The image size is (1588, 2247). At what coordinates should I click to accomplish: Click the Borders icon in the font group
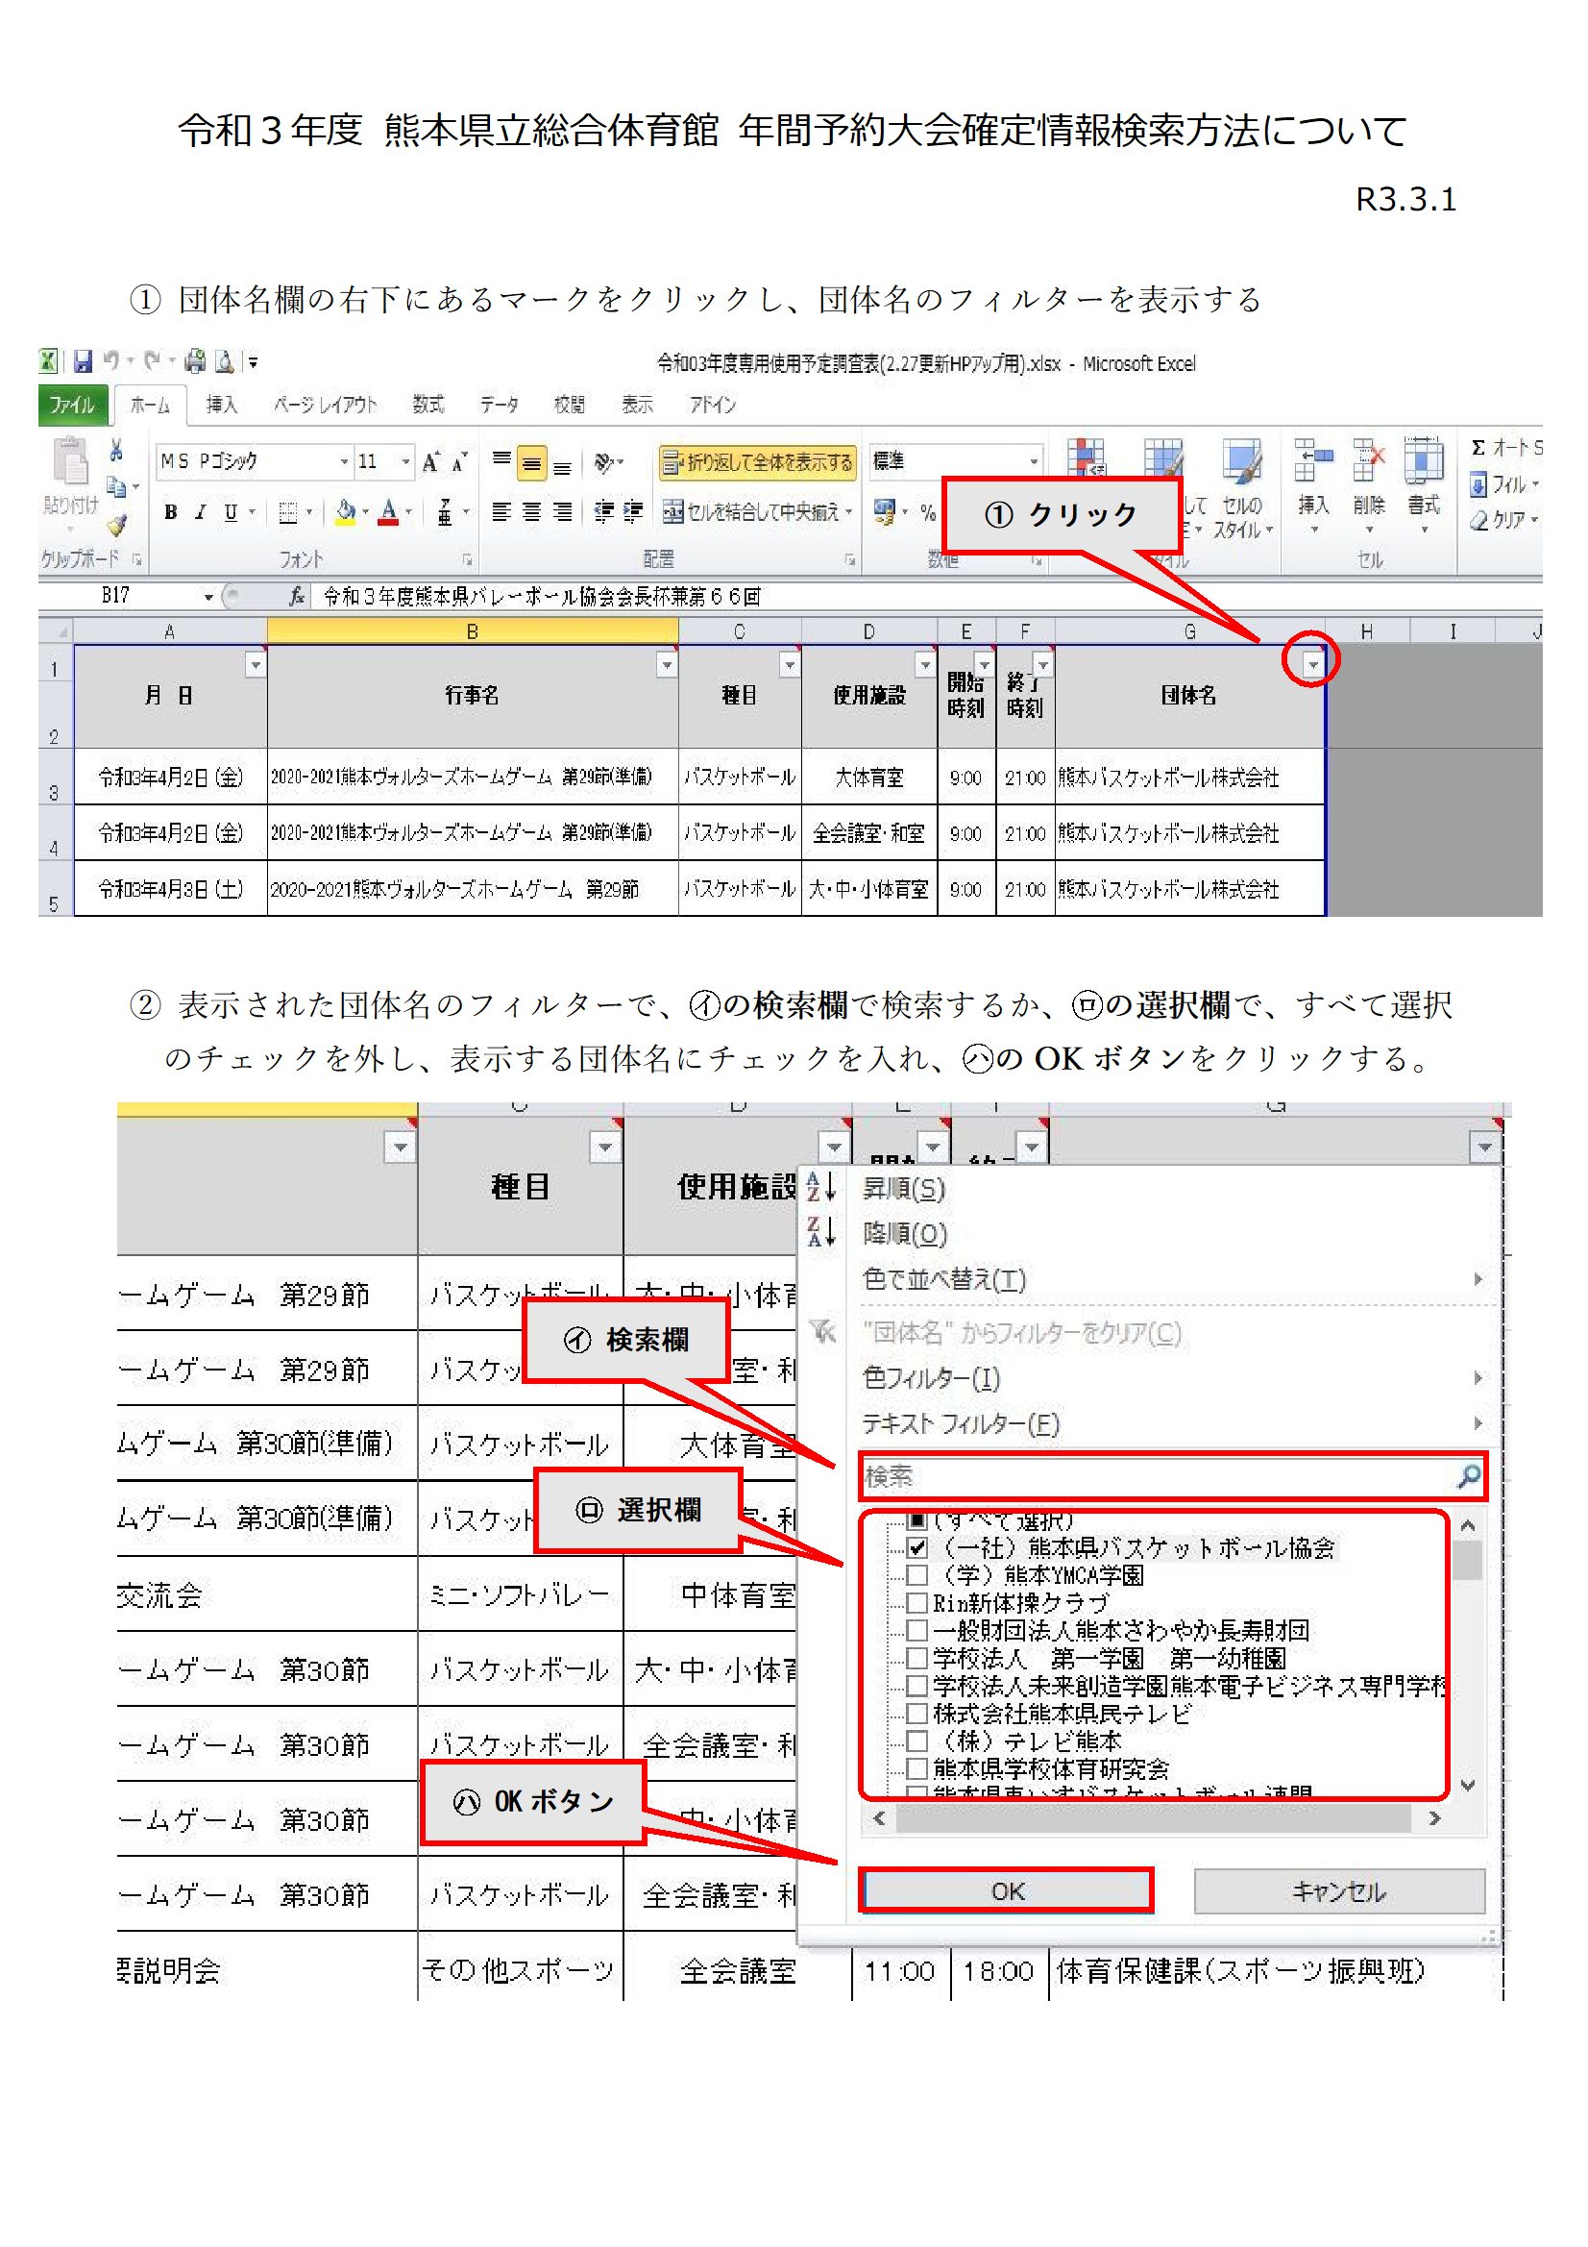pyautogui.click(x=287, y=512)
